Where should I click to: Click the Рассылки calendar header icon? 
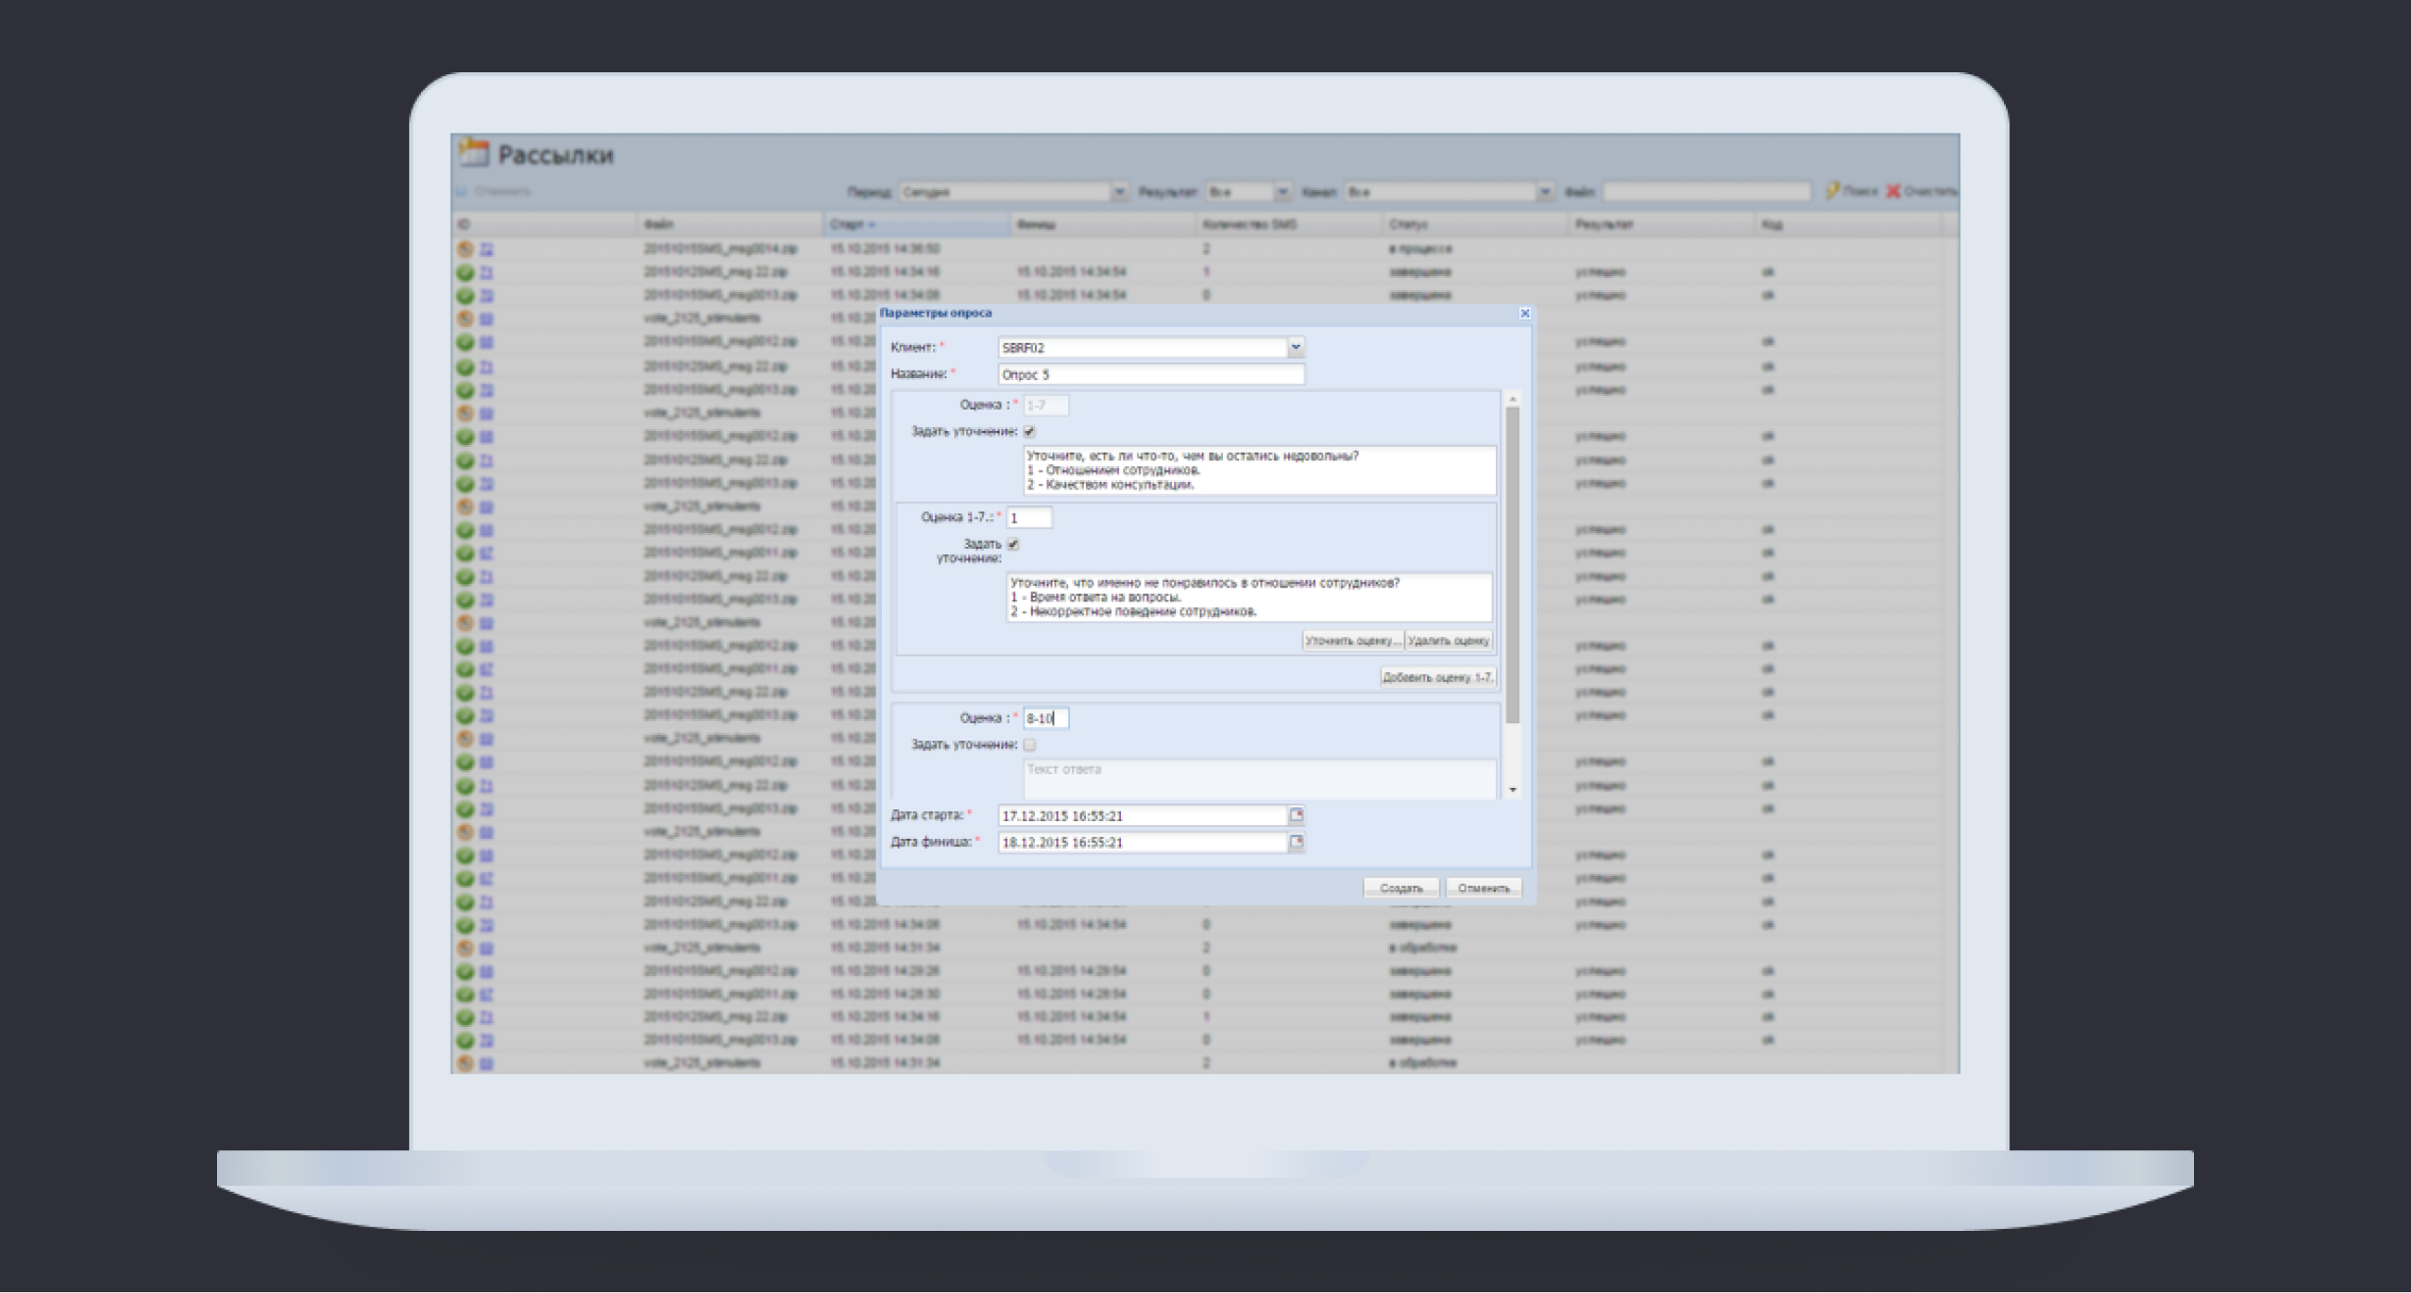(475, 153)
